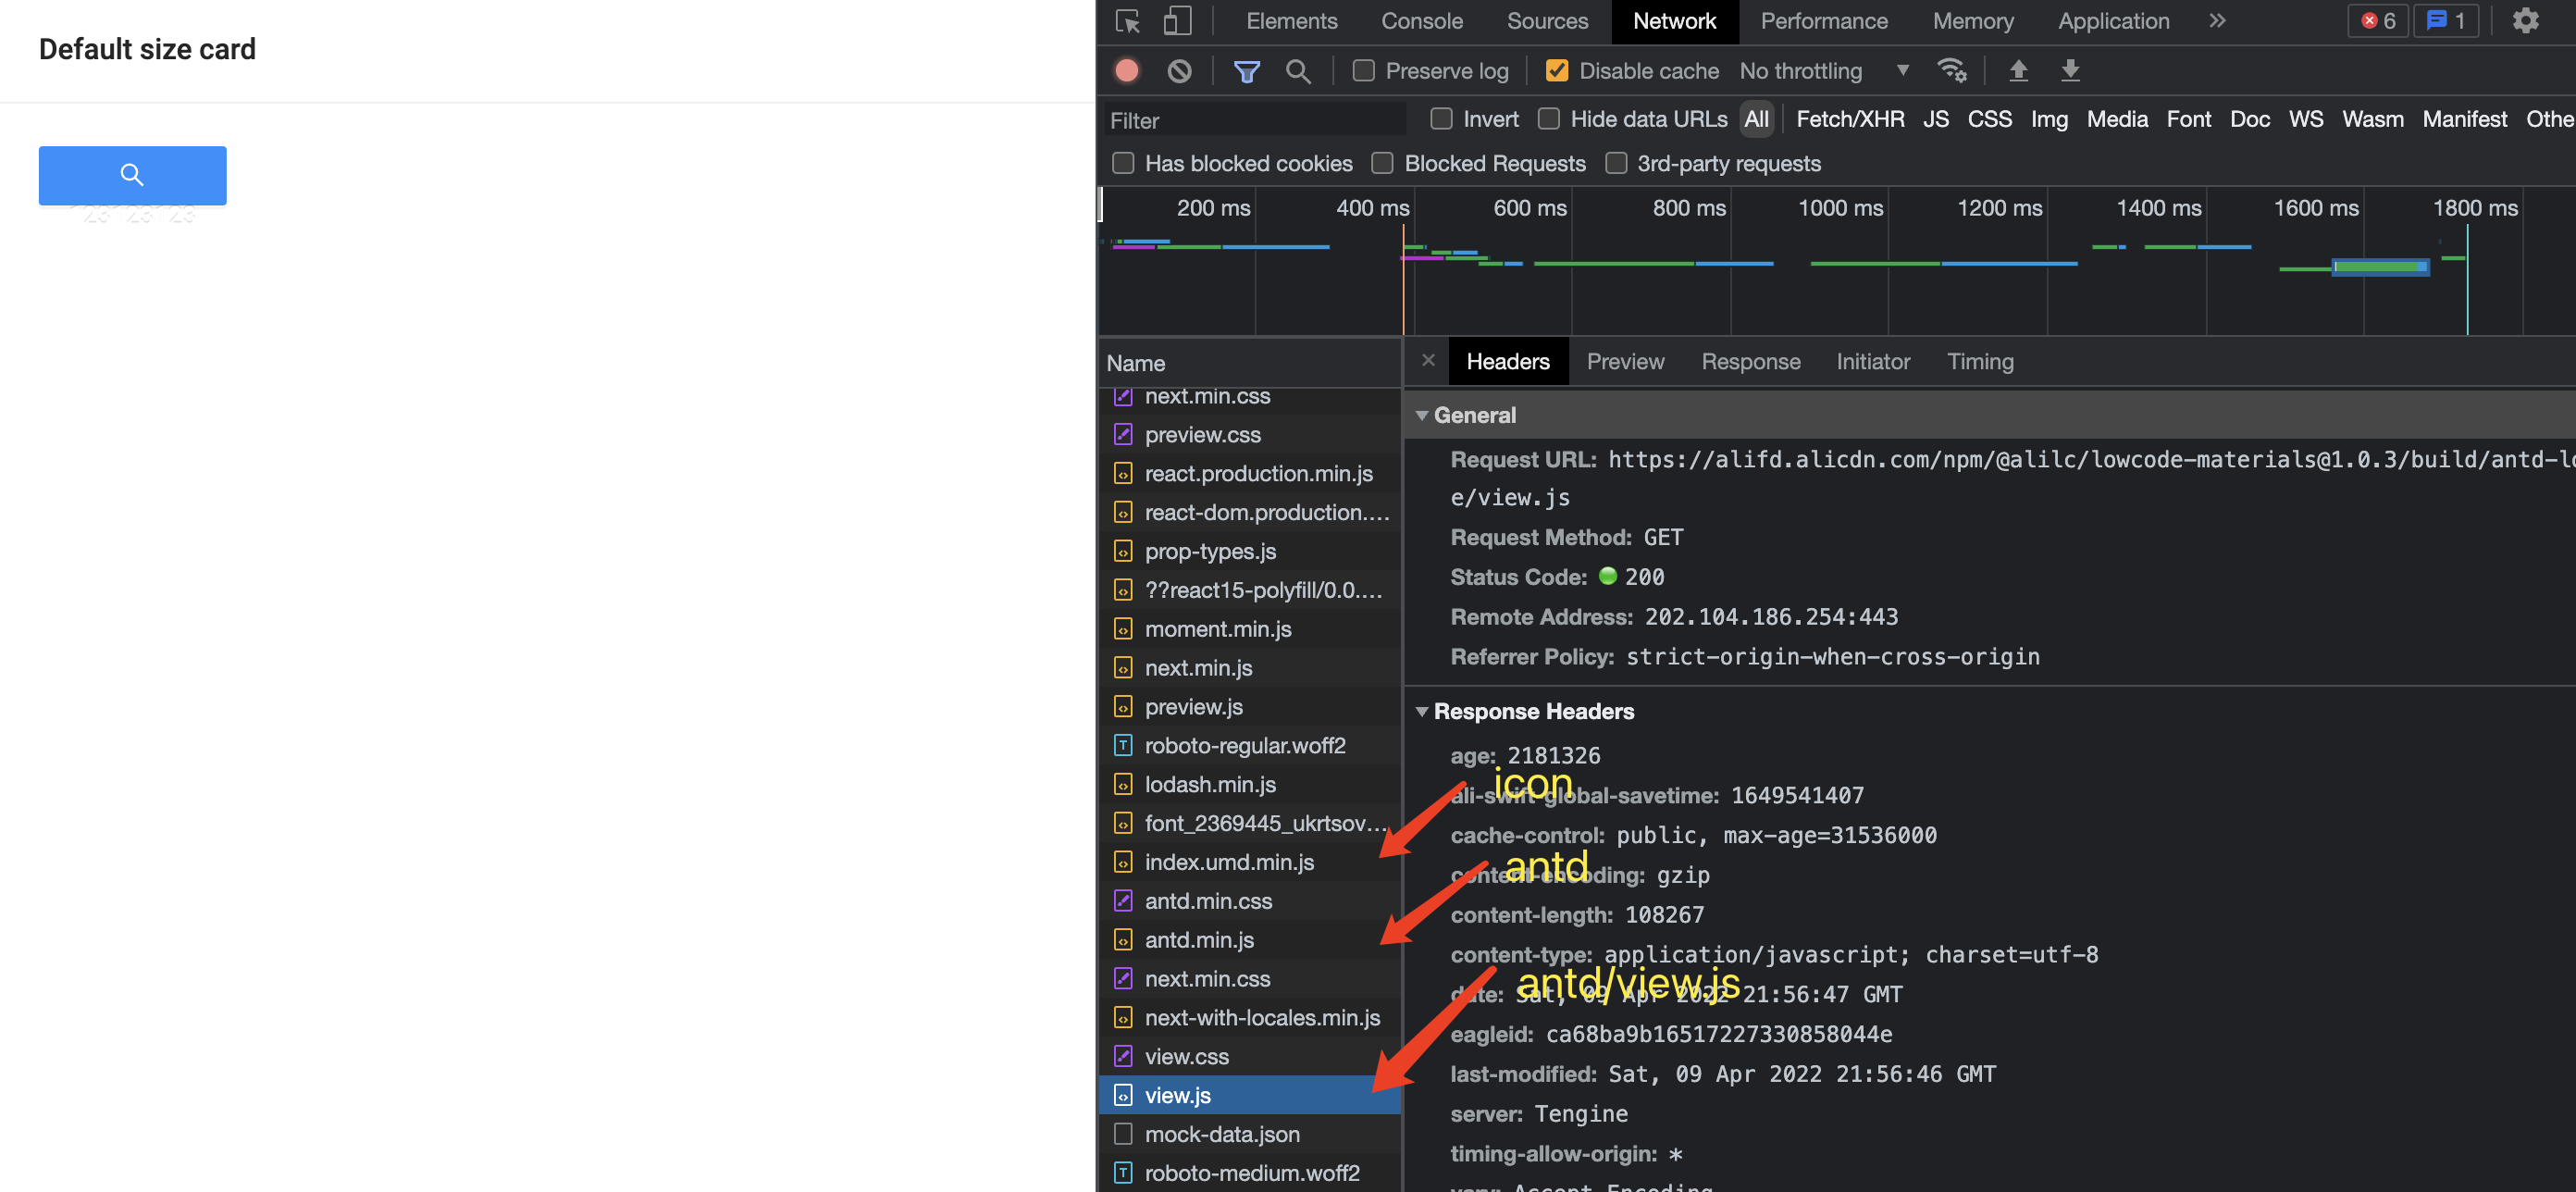Select antd.min.js in the request list
Image resolution: width=2576 pixels, height=1192 pixels.
[x=1199, y=939]
